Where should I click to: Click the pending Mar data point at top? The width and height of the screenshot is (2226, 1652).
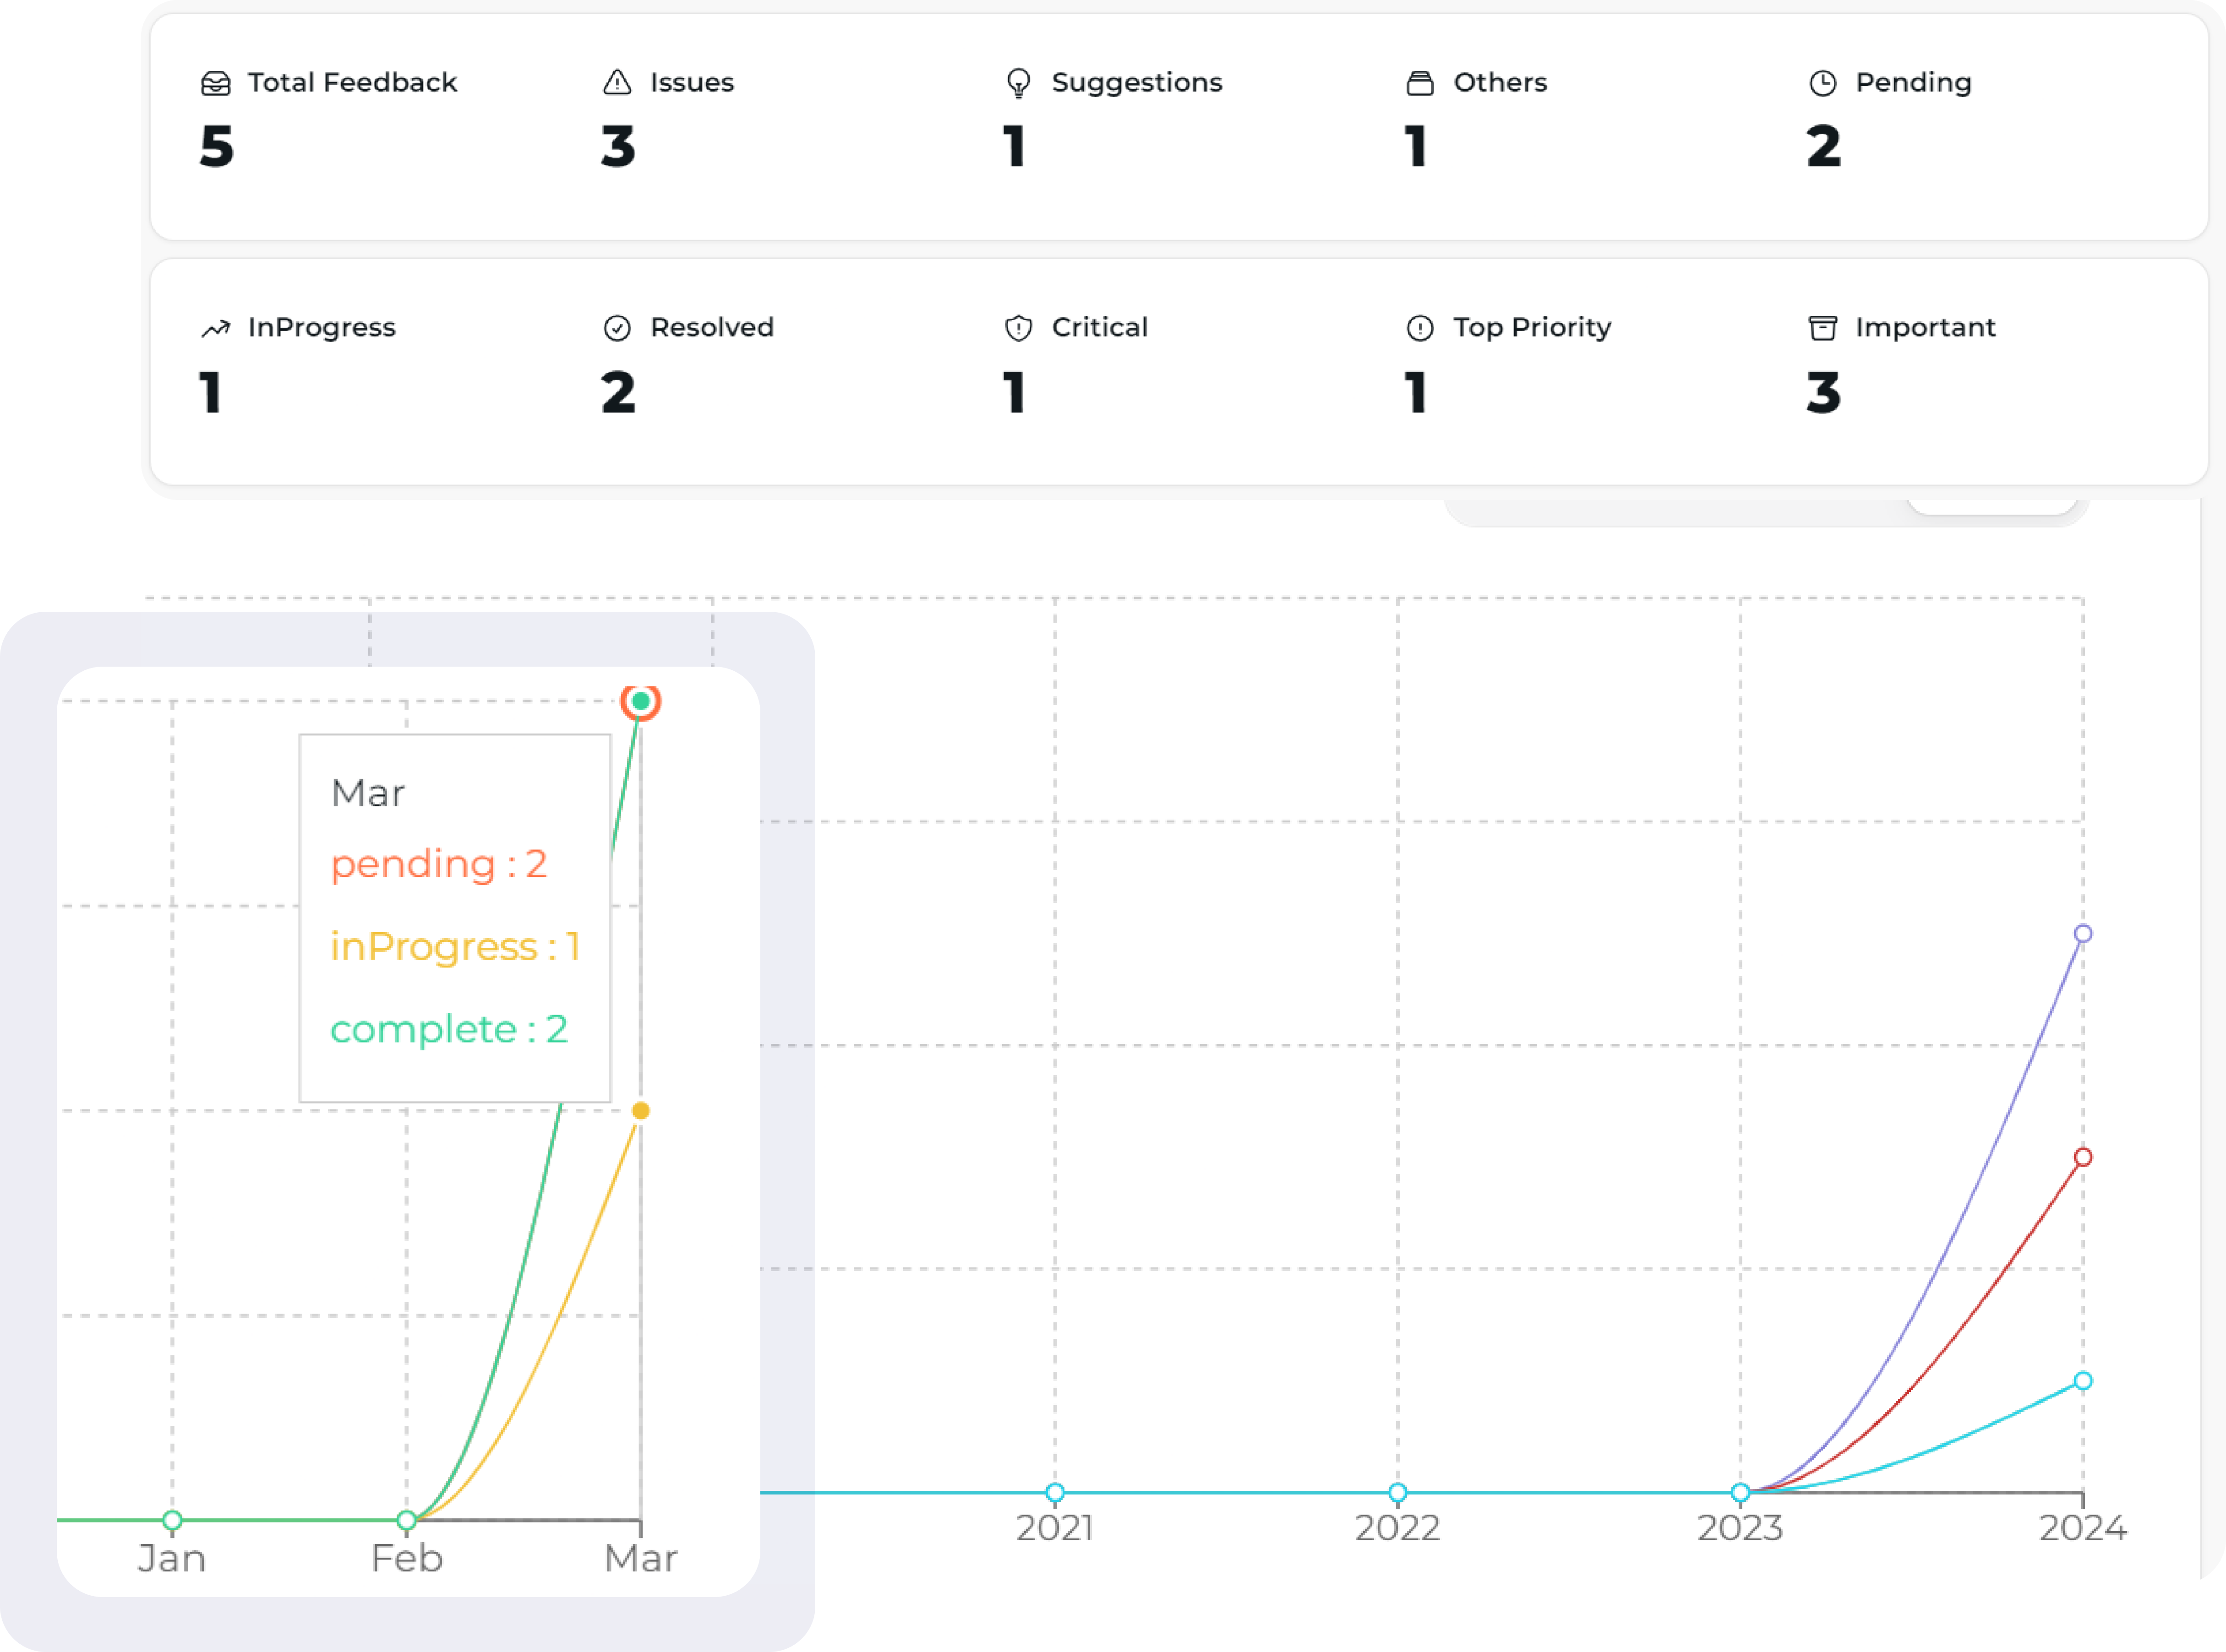(x=641, y=701)
